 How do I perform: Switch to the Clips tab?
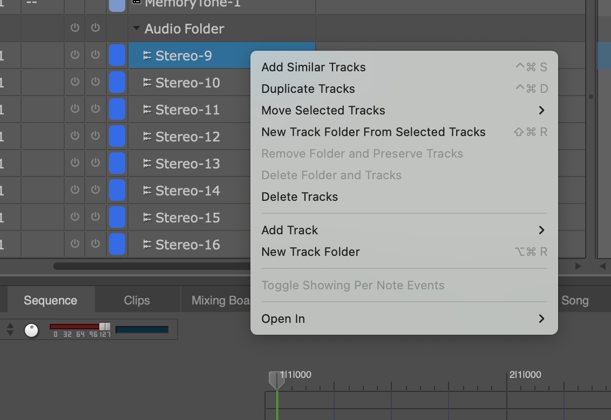coord(137,300)
